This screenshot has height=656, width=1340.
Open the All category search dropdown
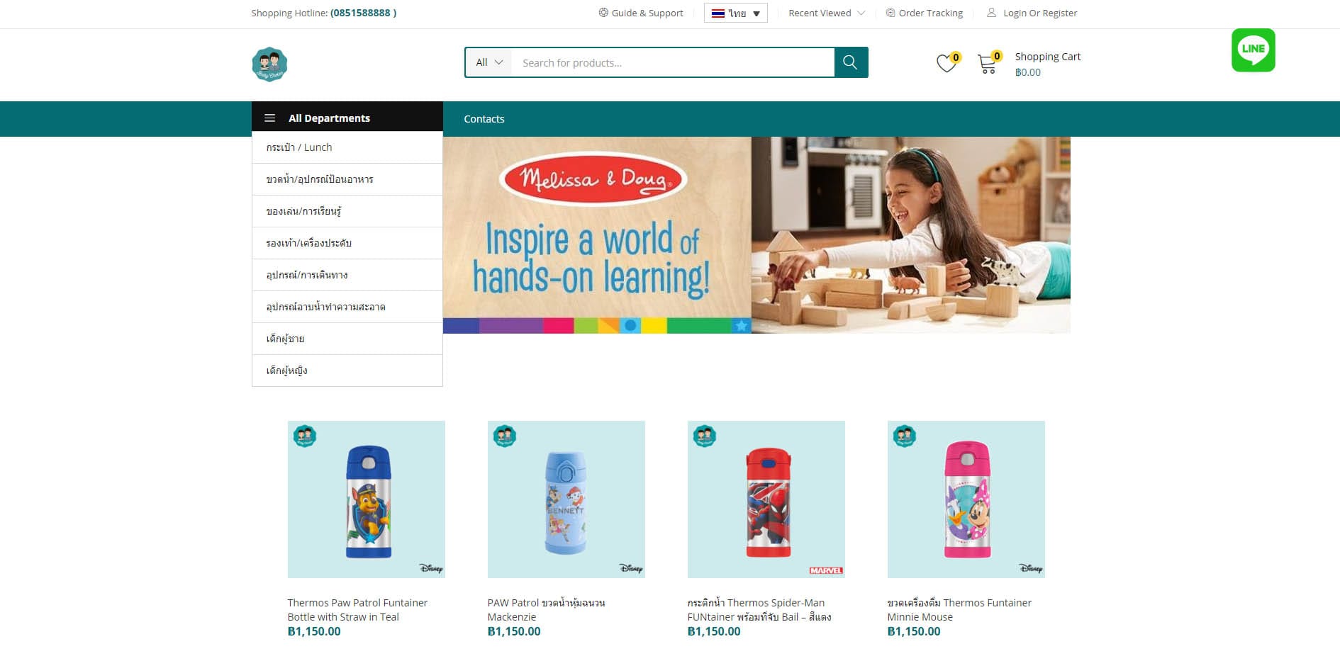[489, 62]
